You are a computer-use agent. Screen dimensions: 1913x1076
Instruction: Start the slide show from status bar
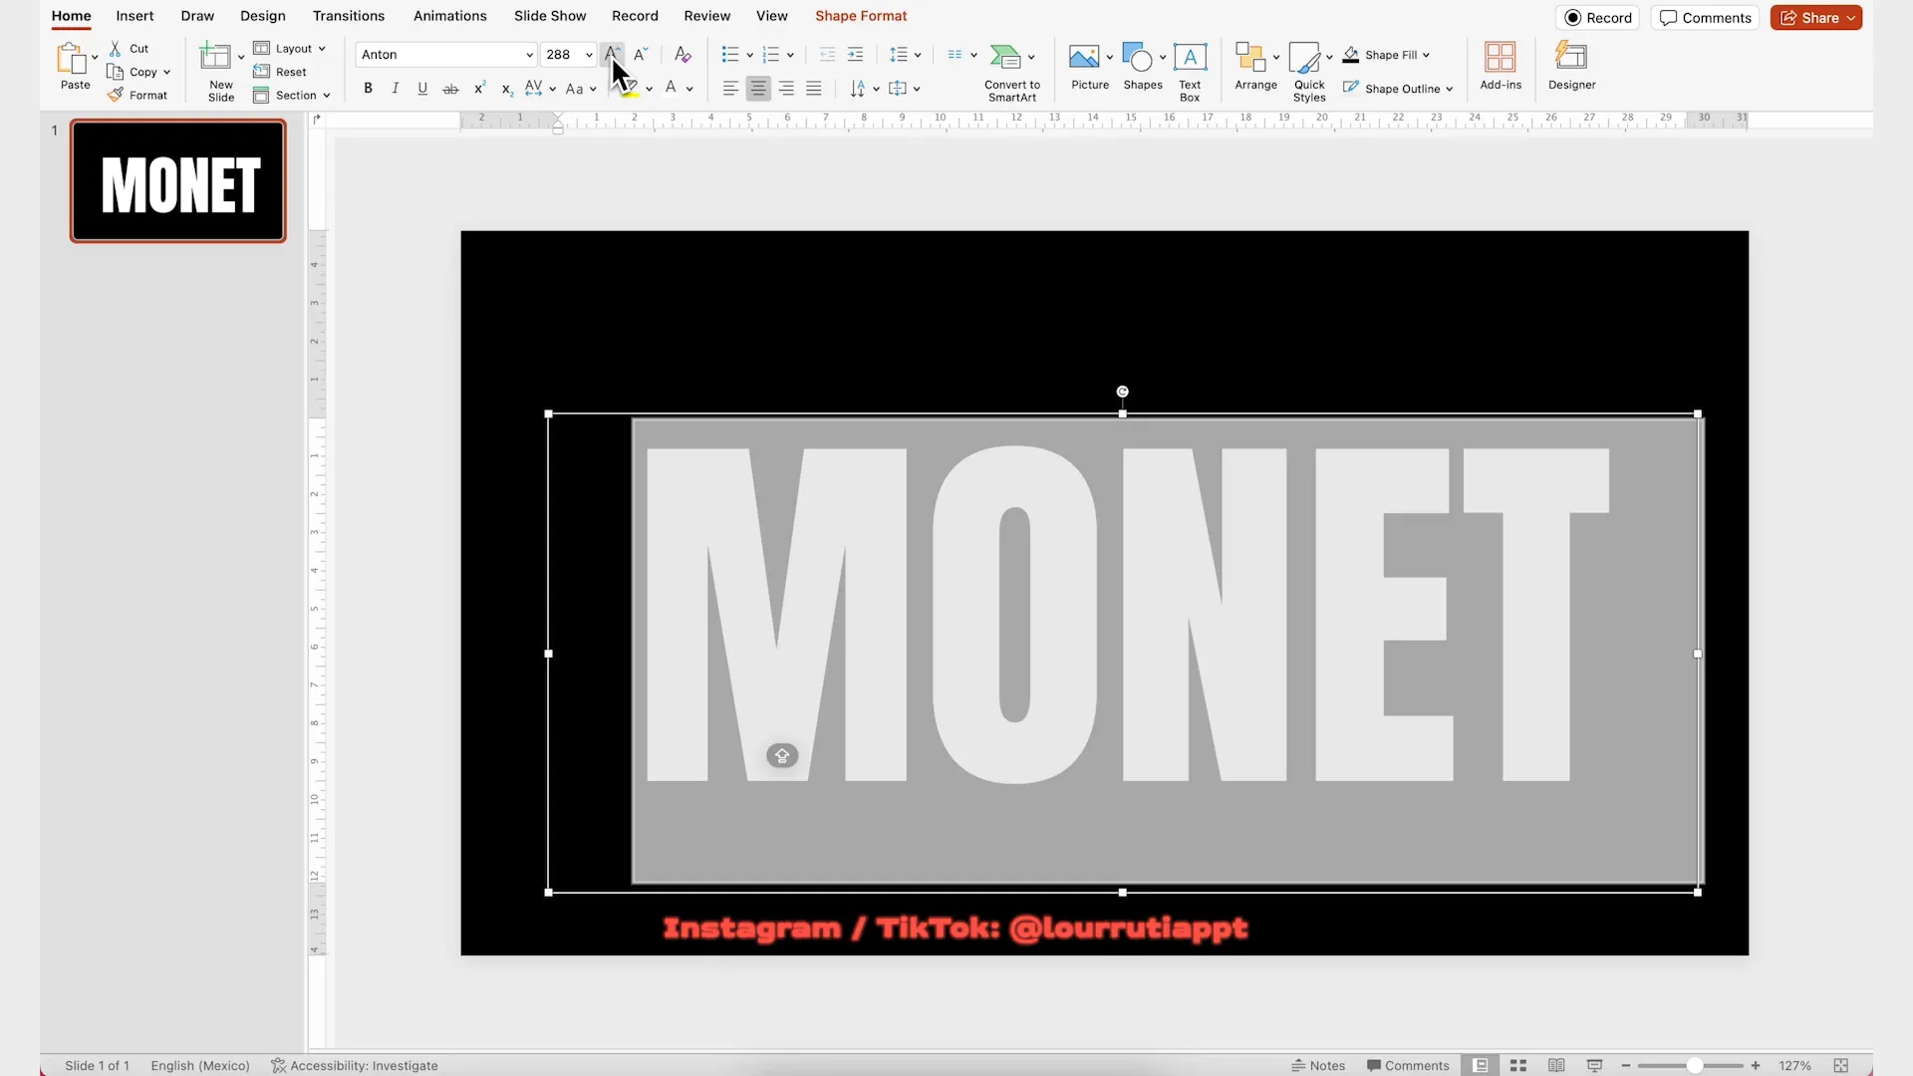click(x=1594, y=1065)
